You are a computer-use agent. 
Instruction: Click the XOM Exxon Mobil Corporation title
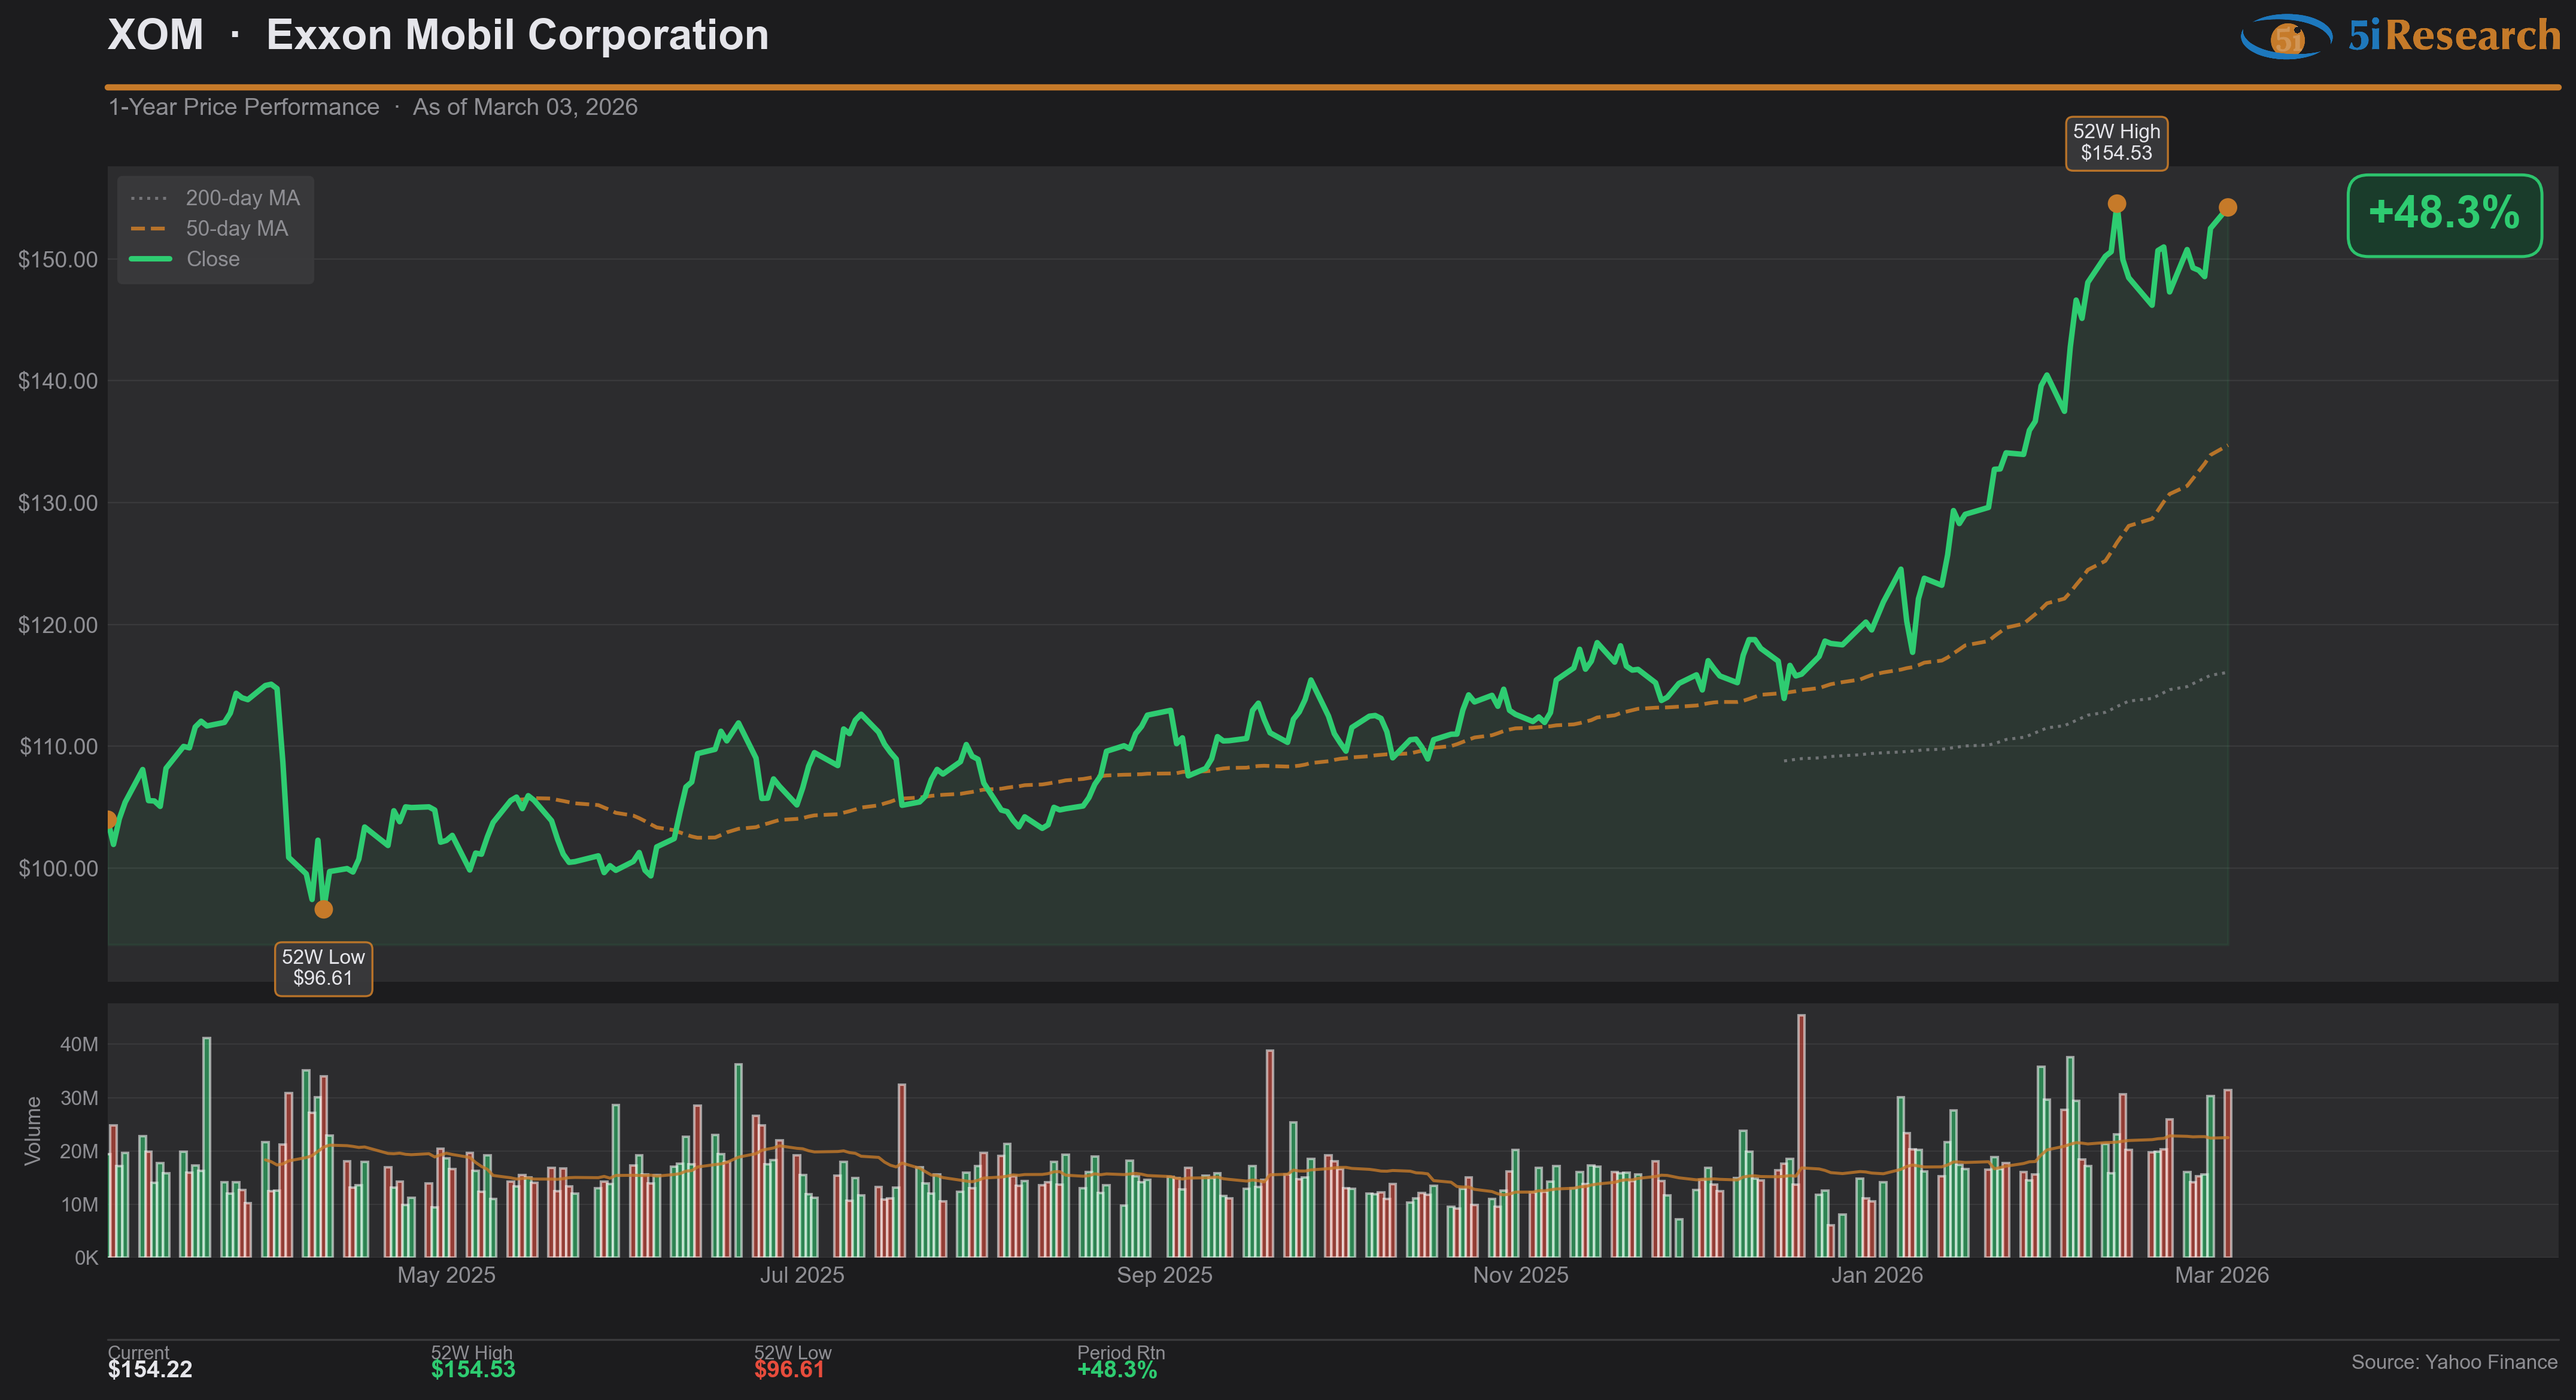pos(438,36)
